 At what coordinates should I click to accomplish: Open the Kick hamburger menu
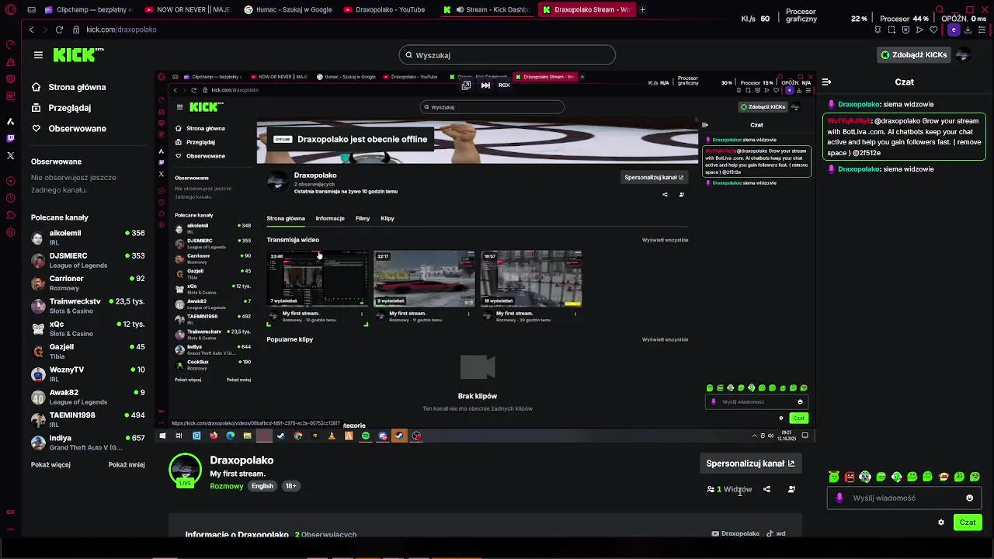38,55
